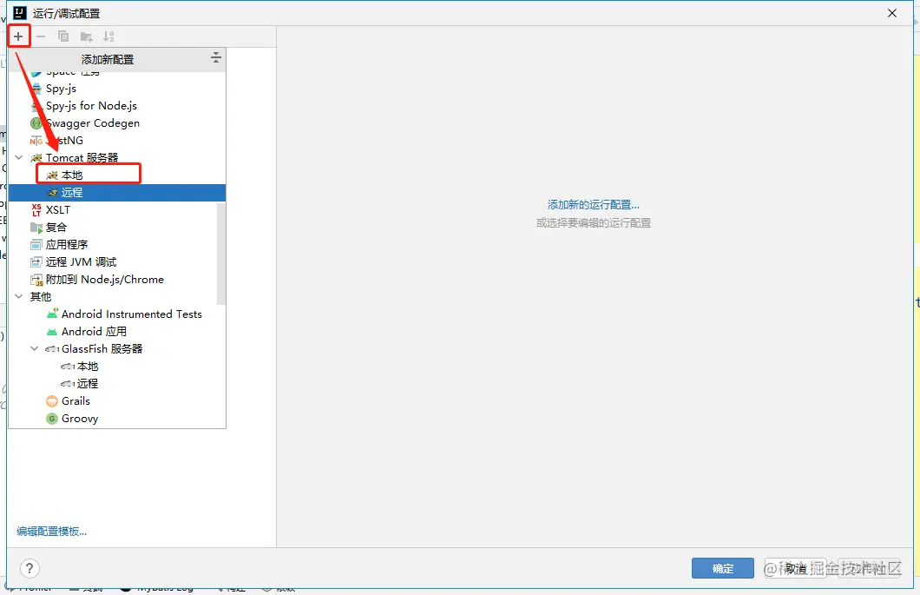920x595 pixels.
Task: Click the configuration list vertical scrollbar
Action: 221,254
